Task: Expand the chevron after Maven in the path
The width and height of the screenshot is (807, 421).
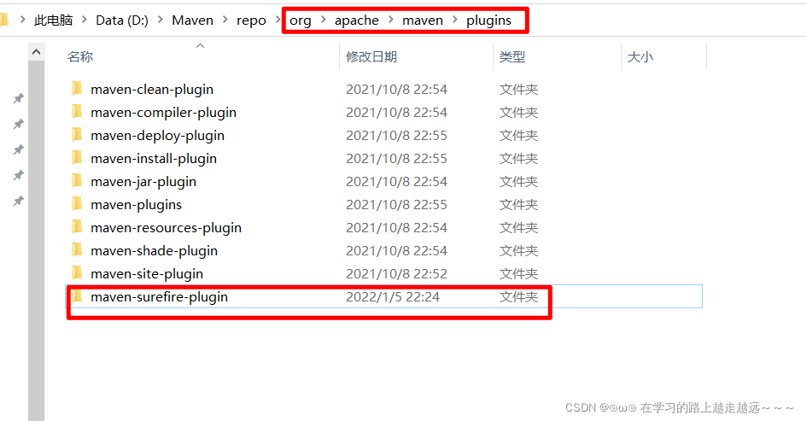Action: 225,20
